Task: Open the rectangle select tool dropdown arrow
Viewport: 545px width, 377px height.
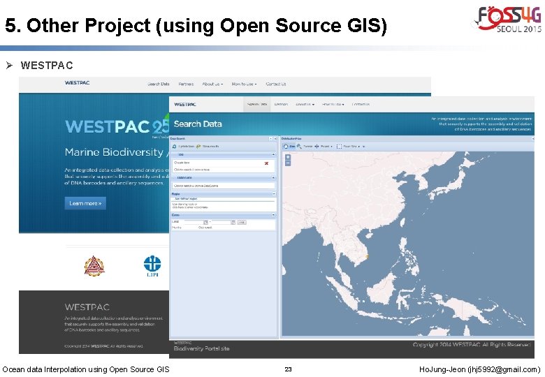Action: 359,147
